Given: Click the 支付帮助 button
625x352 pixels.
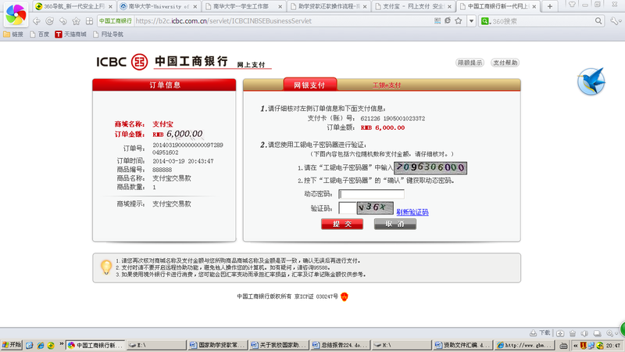Looking at the screenshot, I should (505, 63).
